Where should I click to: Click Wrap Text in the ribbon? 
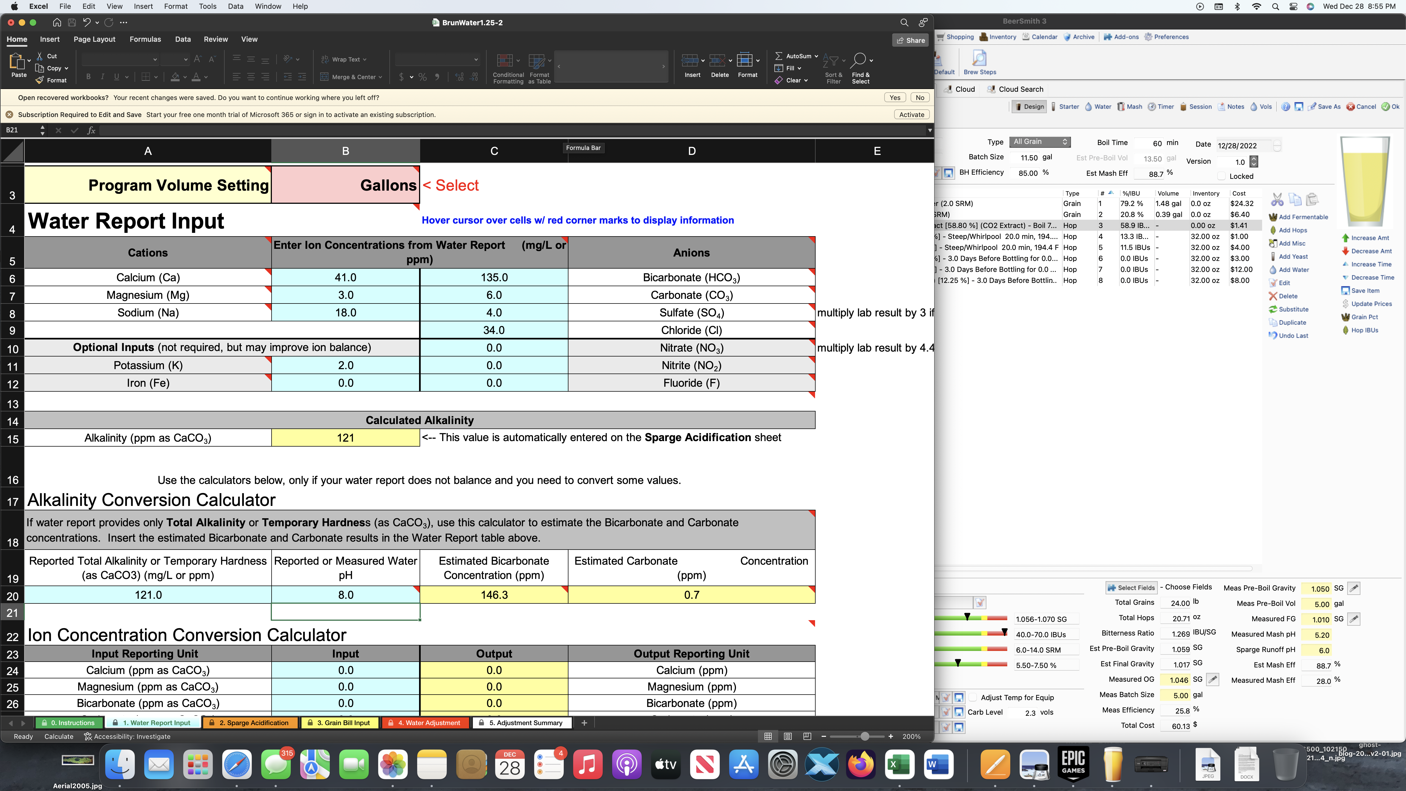click(344, 60)
